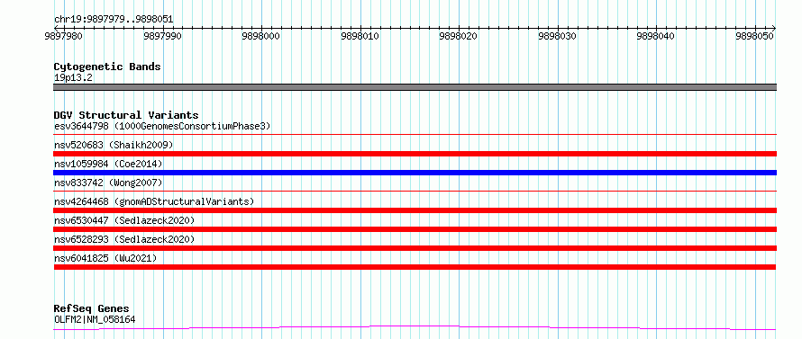Open variant nsv6530447 (Sedlazeck2020) label
The image size is (802, 339).
[124, 220]
